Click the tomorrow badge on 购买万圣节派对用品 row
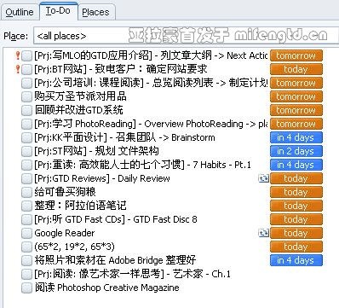The height and width of the screenshot is (308, 339). 296,96
